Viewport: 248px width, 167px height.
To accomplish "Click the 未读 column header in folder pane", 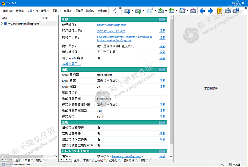I will pyautogui.click(x=49, y=18).
